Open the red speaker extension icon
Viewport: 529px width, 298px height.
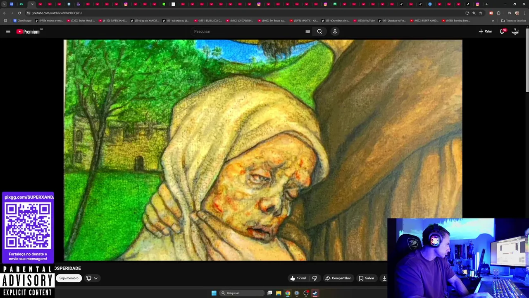pos(491,13)
